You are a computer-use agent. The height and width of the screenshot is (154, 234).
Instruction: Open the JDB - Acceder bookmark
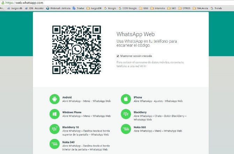(34, 8)
